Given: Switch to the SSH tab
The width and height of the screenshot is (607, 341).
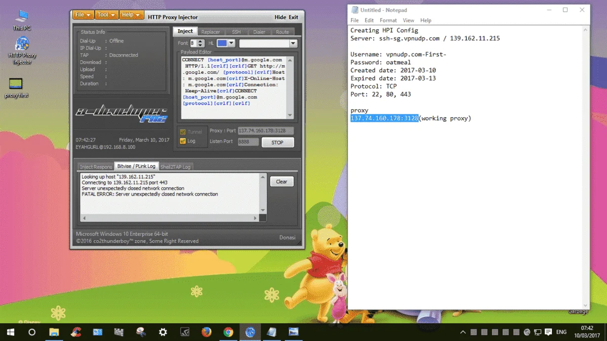Looking at the screenshot, I should coord(236,32).
